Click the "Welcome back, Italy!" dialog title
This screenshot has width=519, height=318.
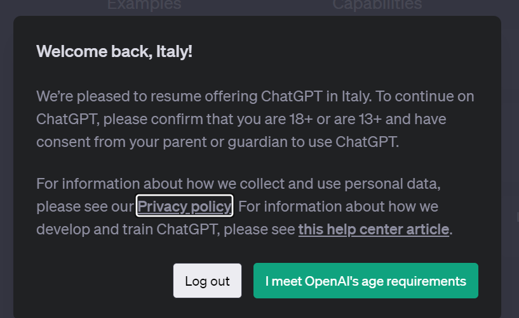pyautogui.click(x=114, y=51)
